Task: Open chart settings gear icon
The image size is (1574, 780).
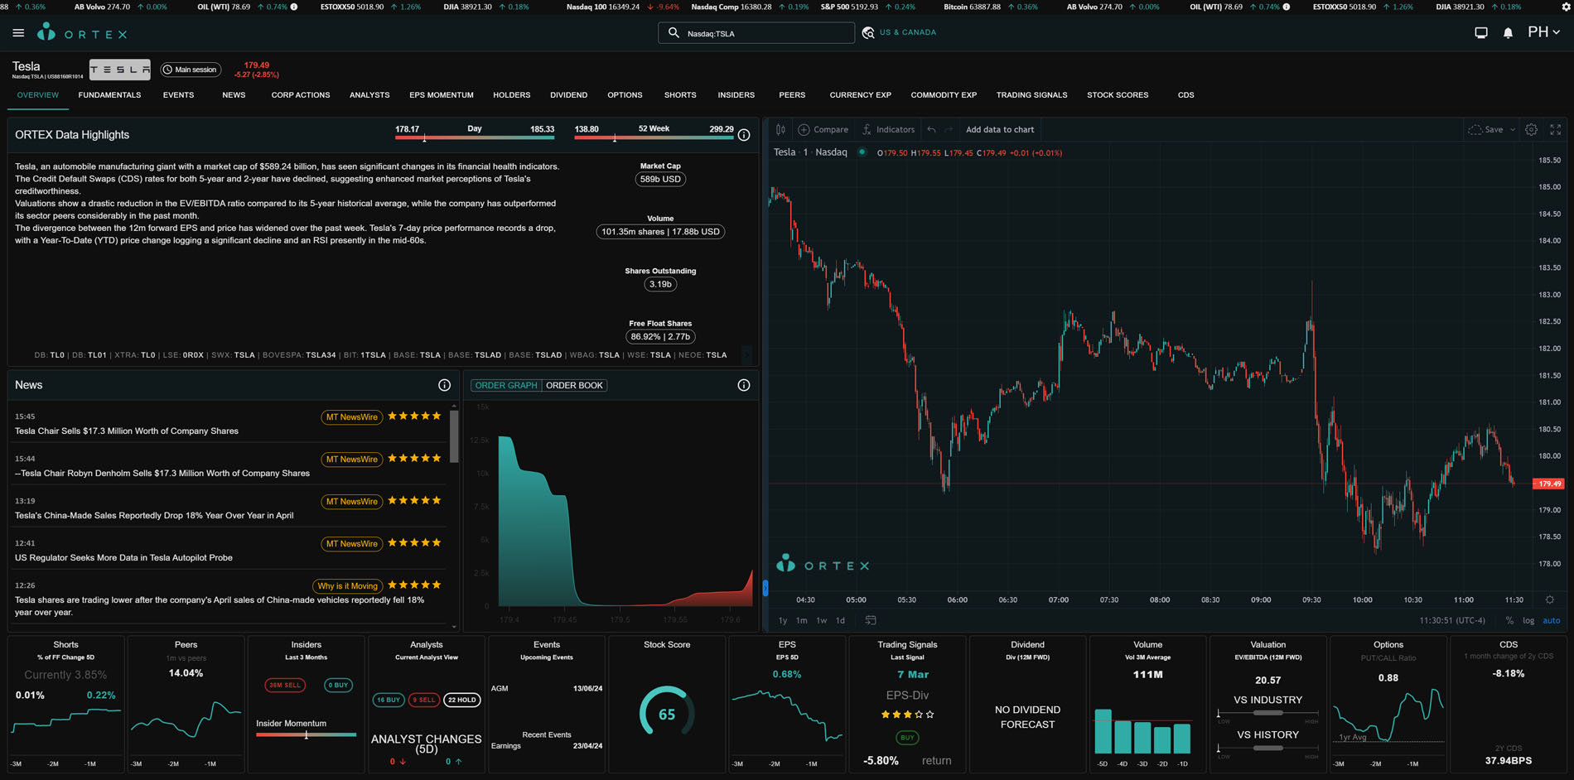Action: (1531, 129)
